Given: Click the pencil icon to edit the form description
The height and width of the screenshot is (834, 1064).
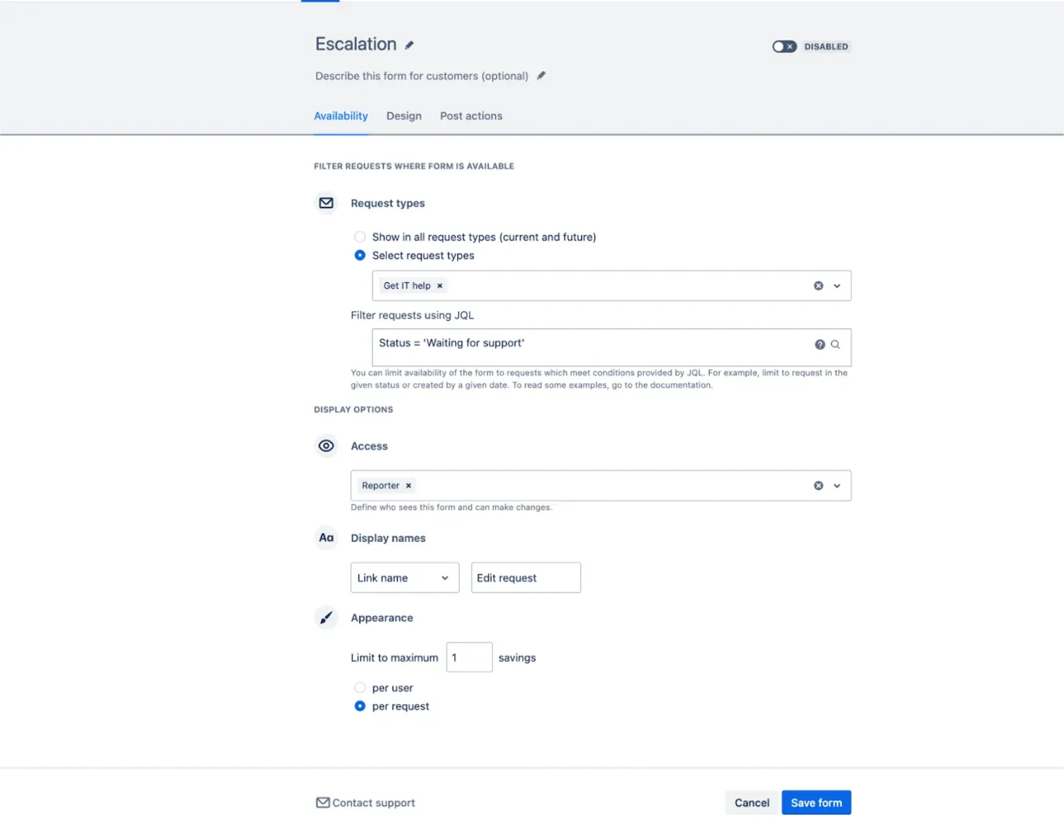Looking at the screenshot, I should (541, 76).
